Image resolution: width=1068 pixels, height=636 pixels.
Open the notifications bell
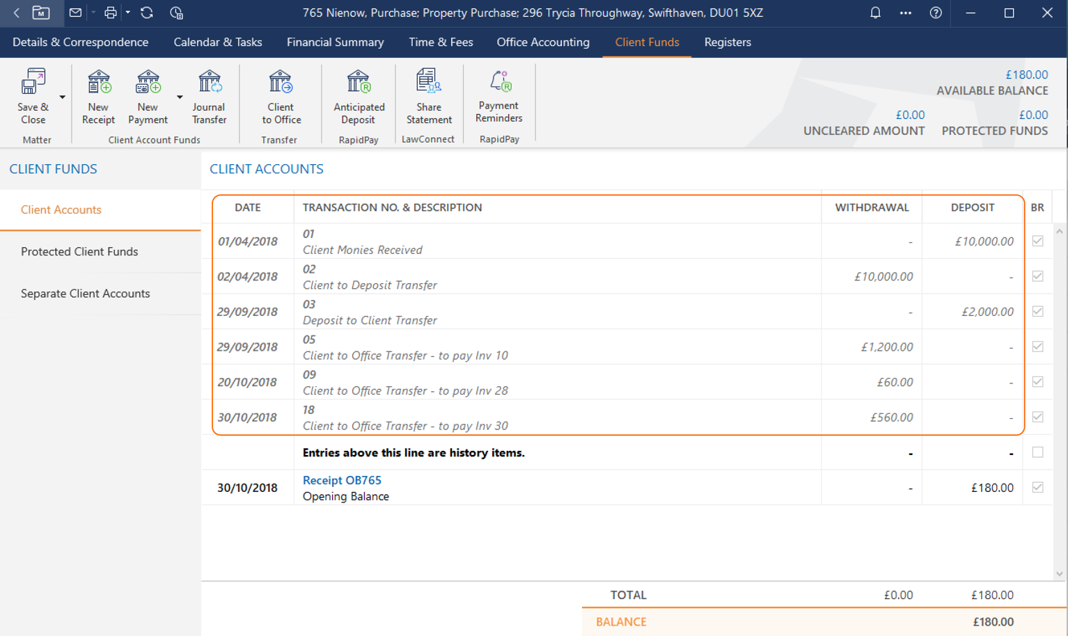point(875,13)
